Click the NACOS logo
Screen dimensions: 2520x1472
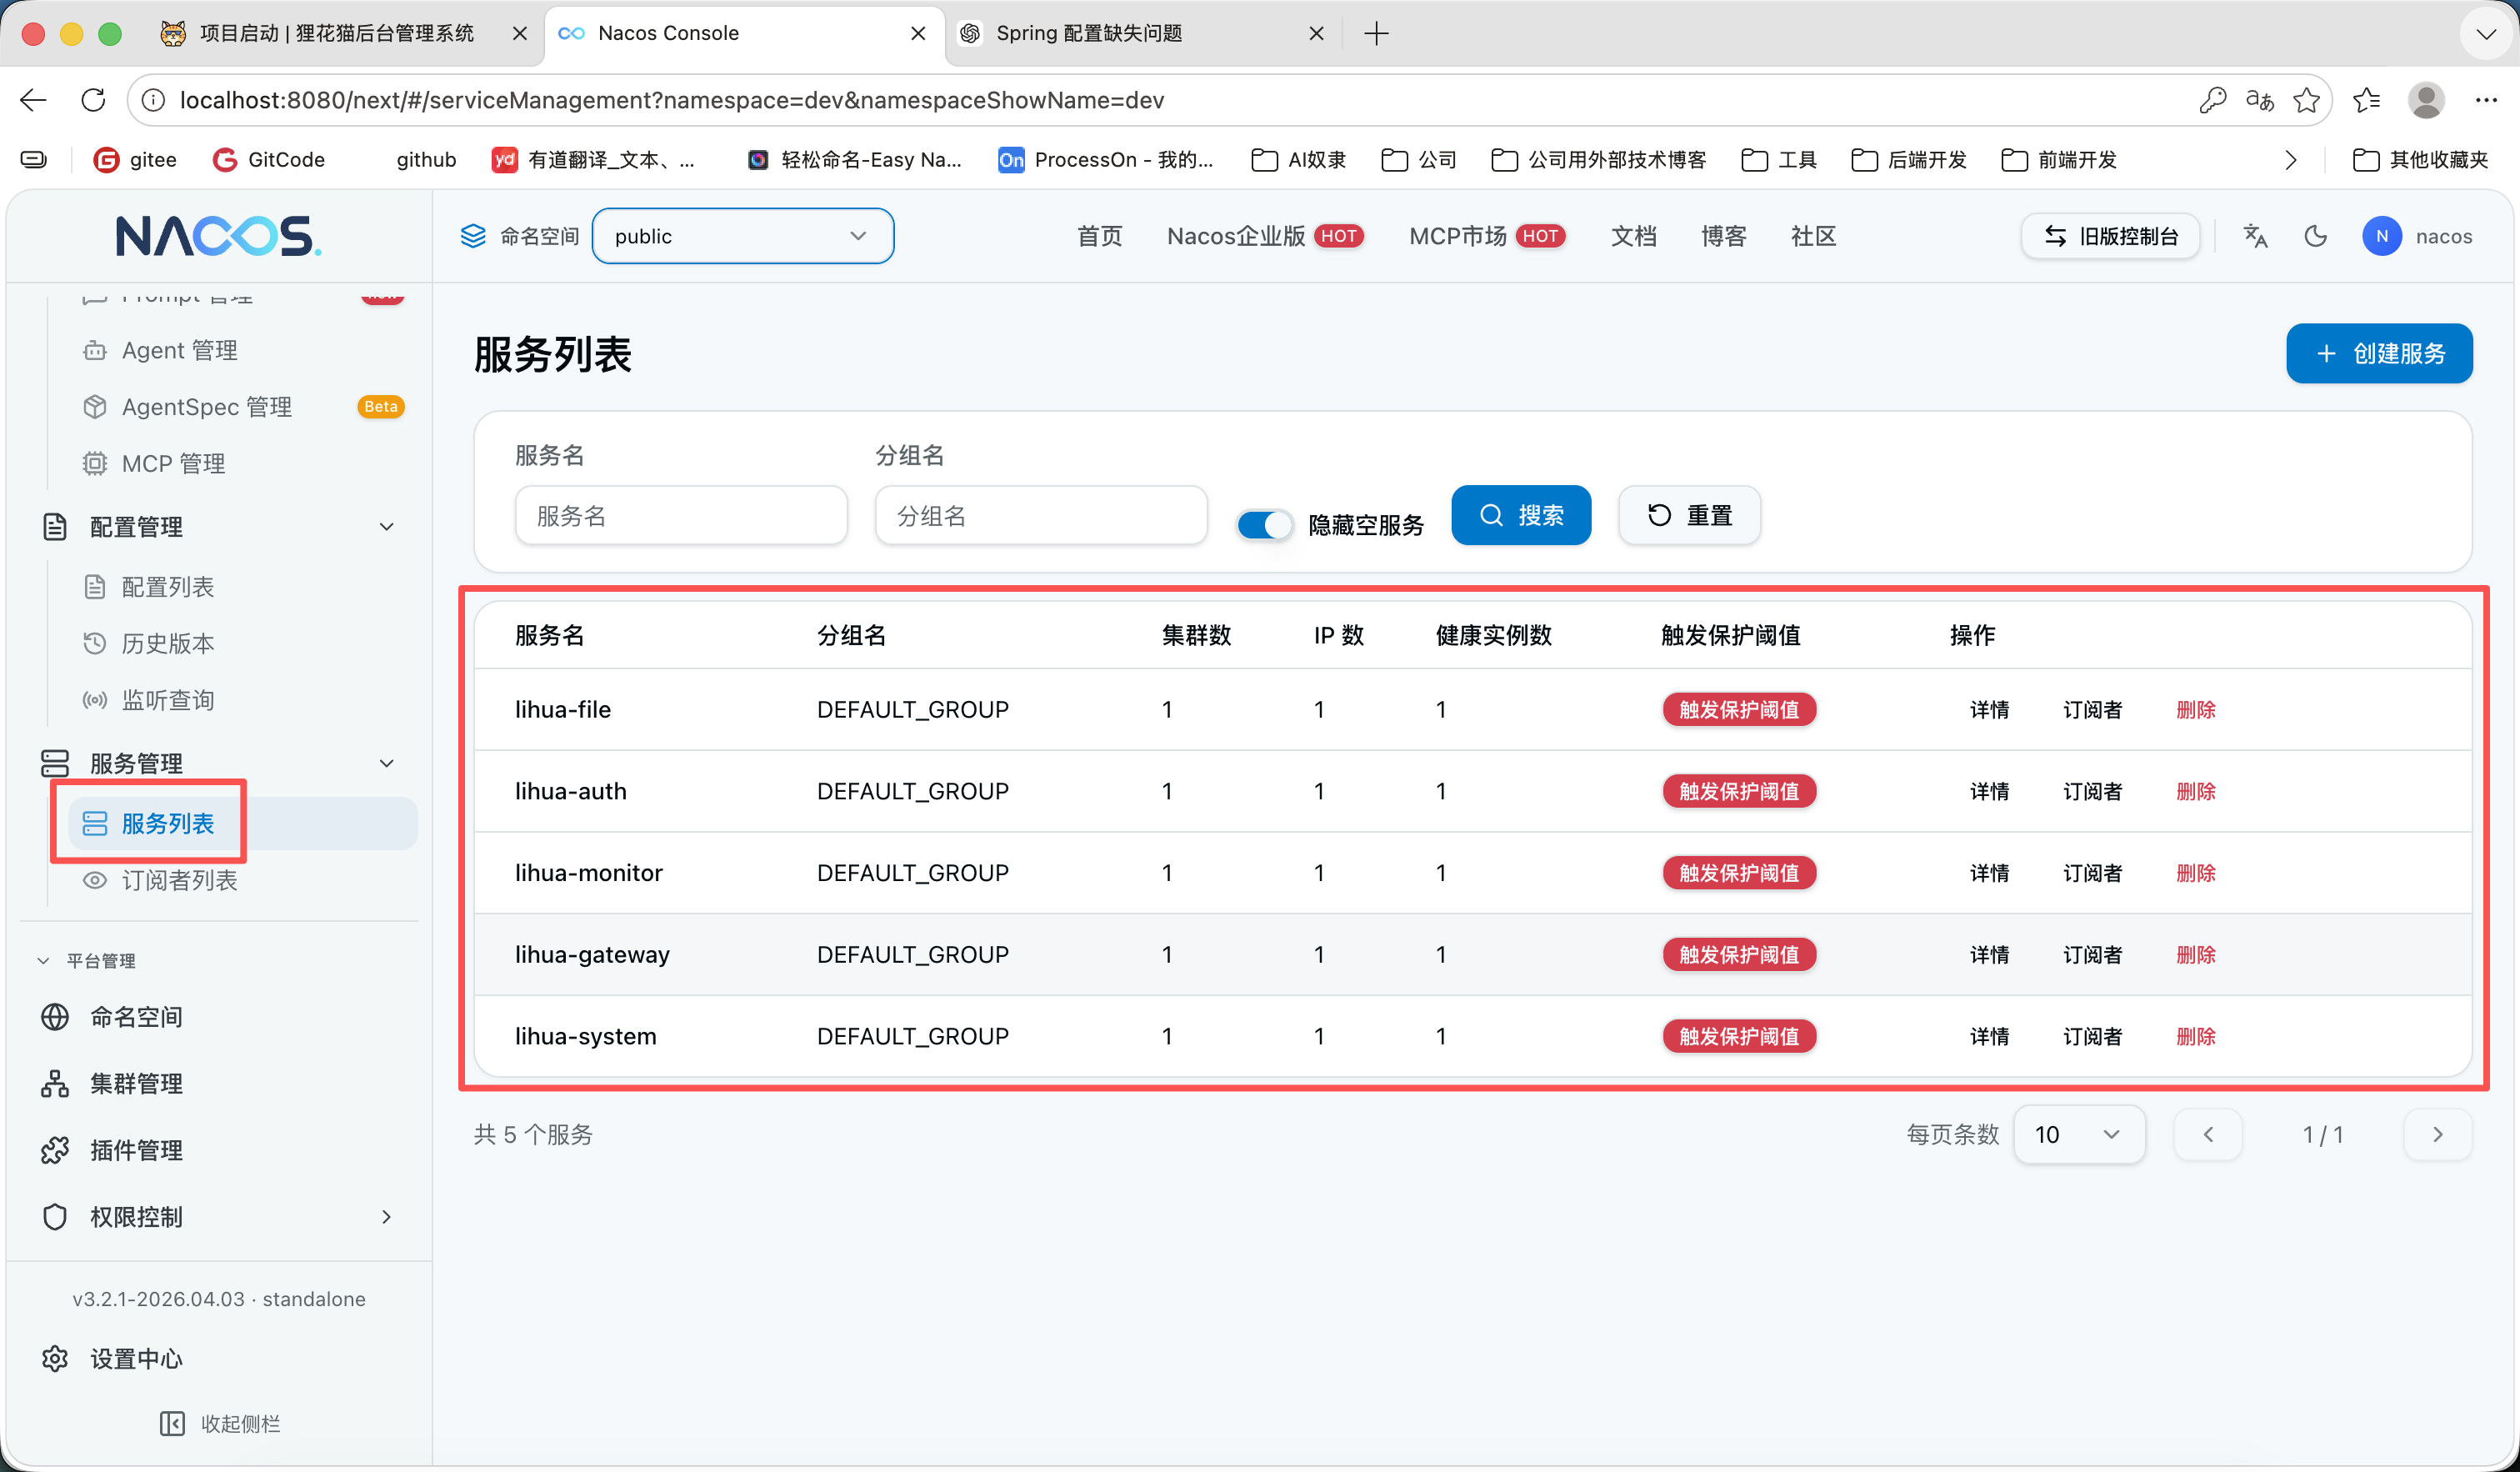coord(218,236)
